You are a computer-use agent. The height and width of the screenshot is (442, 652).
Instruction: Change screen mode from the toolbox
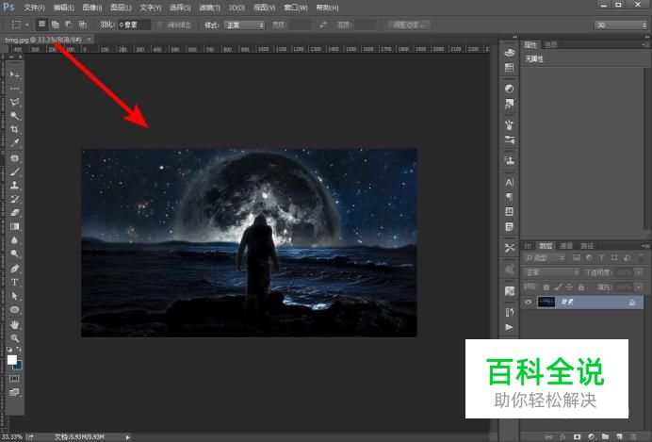pos(14,392)
